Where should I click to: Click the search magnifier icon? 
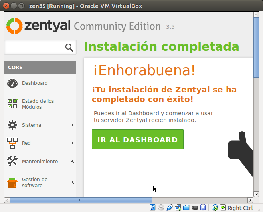69,48
